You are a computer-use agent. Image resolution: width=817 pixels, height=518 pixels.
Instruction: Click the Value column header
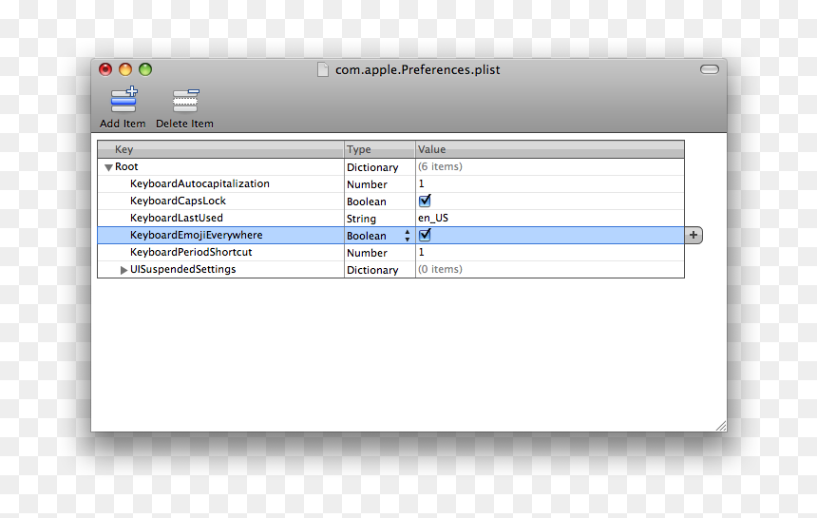coord(550,149)
